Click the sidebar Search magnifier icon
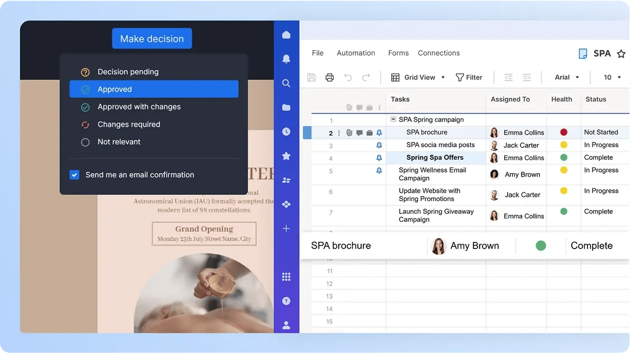Screen dimensions: 630x353 click(286, 83)
